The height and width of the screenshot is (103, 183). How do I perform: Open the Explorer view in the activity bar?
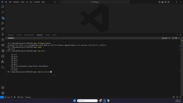pyautogui.click(x=3, y=7)
